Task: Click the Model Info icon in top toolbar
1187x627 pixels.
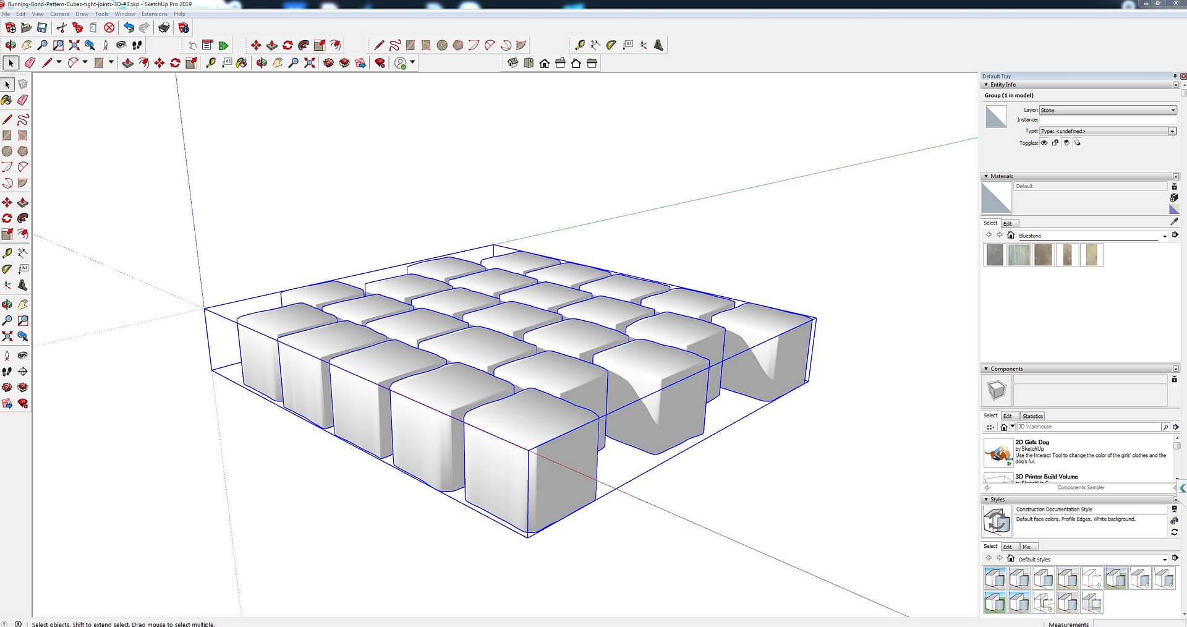Action: coord(184,28)
